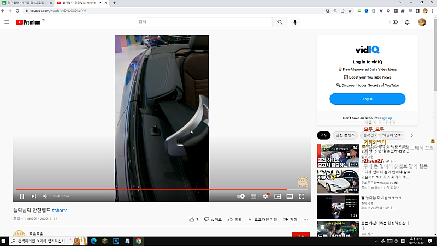Open the media control playlist icon
Screen dimensions: 437x246
(410, 11)
